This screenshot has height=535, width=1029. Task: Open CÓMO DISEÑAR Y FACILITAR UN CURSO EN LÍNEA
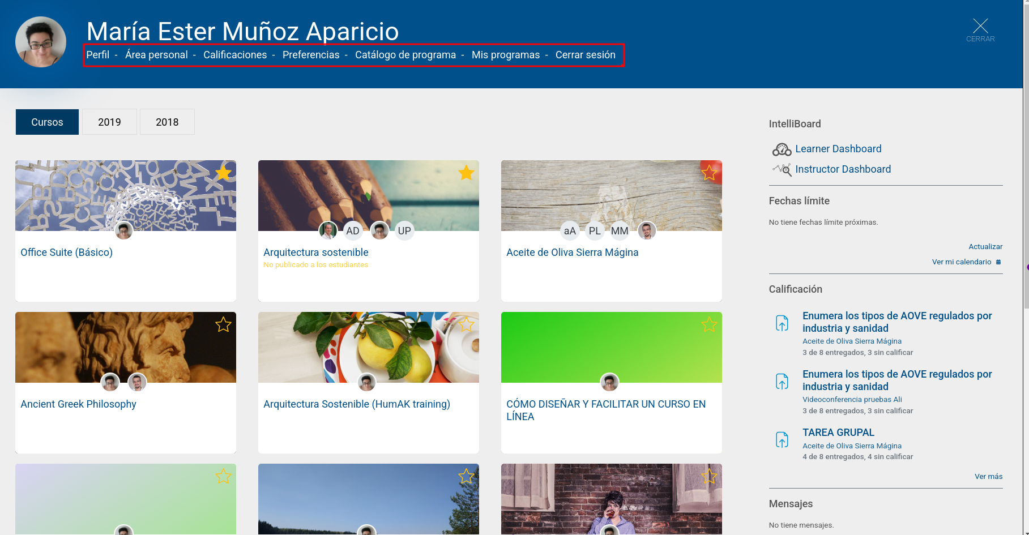pyautogui.click(x=606, y=410)
